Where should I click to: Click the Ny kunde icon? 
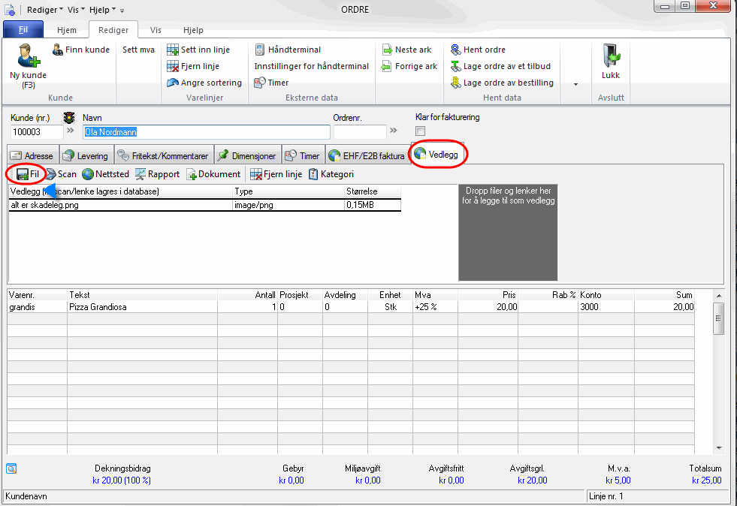(28, 56)
